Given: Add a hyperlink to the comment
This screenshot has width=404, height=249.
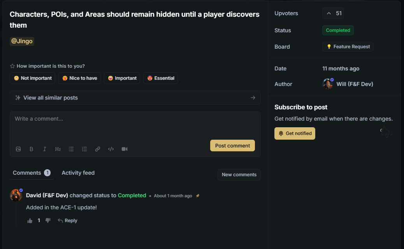Looking at the screenshot, I should click(98, 149).
